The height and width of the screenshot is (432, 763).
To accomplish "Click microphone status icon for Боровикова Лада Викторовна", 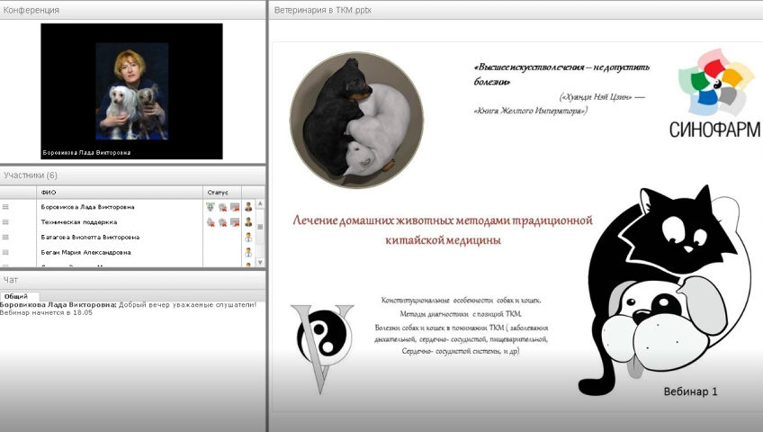I will (x=211, y=207).
